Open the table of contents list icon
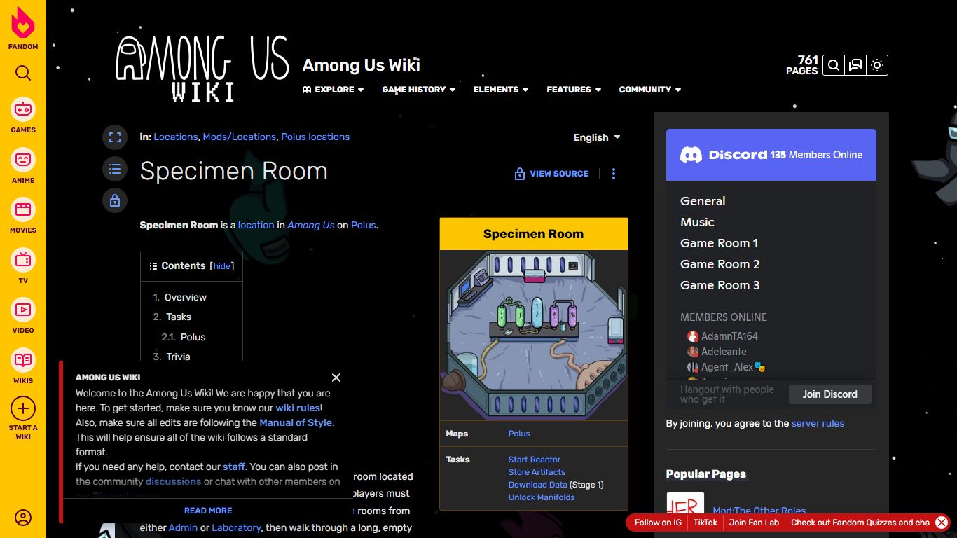 [115, 169]
